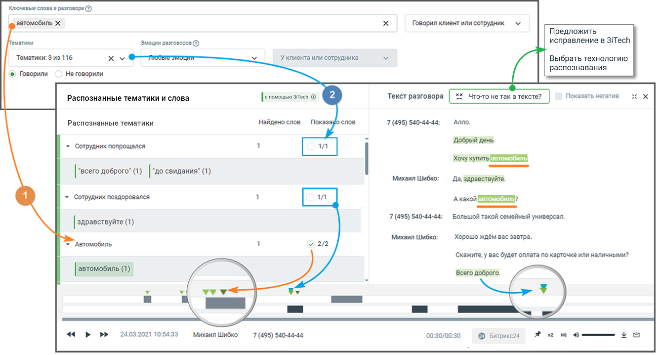Pin the audio player
Screen dimensions: 659x355
tap(537, 335)
